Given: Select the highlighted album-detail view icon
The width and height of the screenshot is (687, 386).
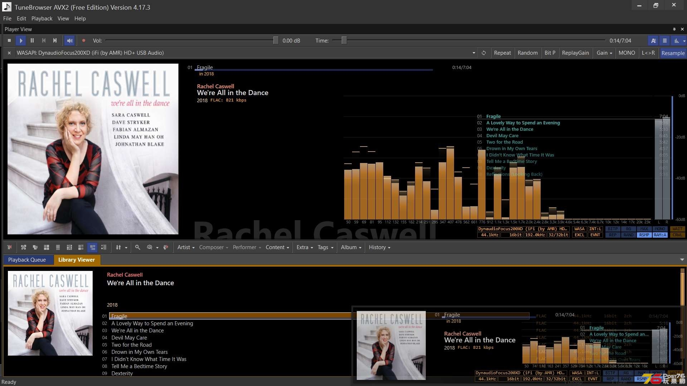Looking at the screenshot, I should pyautogui.click(x=93, y=247).
